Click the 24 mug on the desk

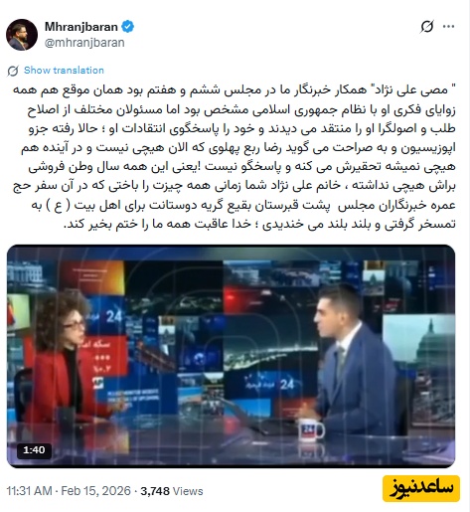pyautogui.click(x=311, y=429)
